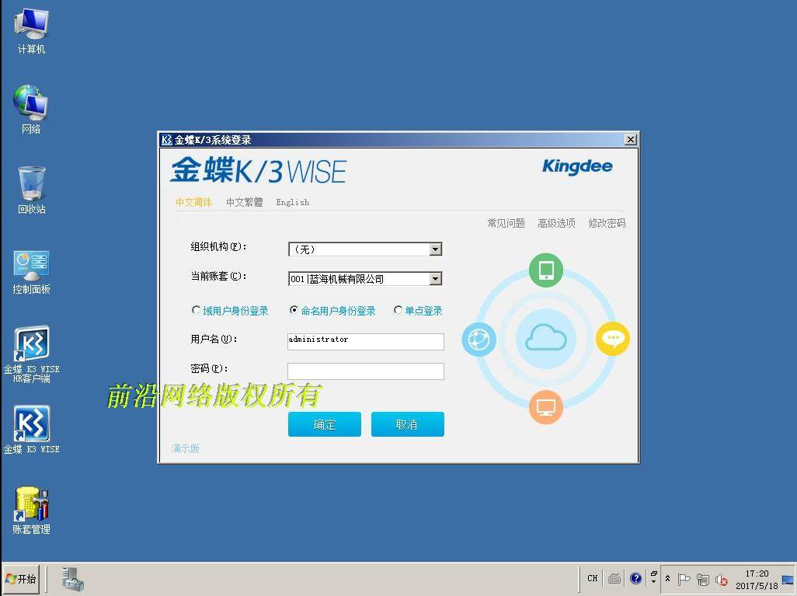
Task: Select 域用户身份登录 login mode
Action: 197,310
